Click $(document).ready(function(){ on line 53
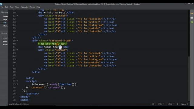Viewport: 194px width, 109px height. point(54,84)
